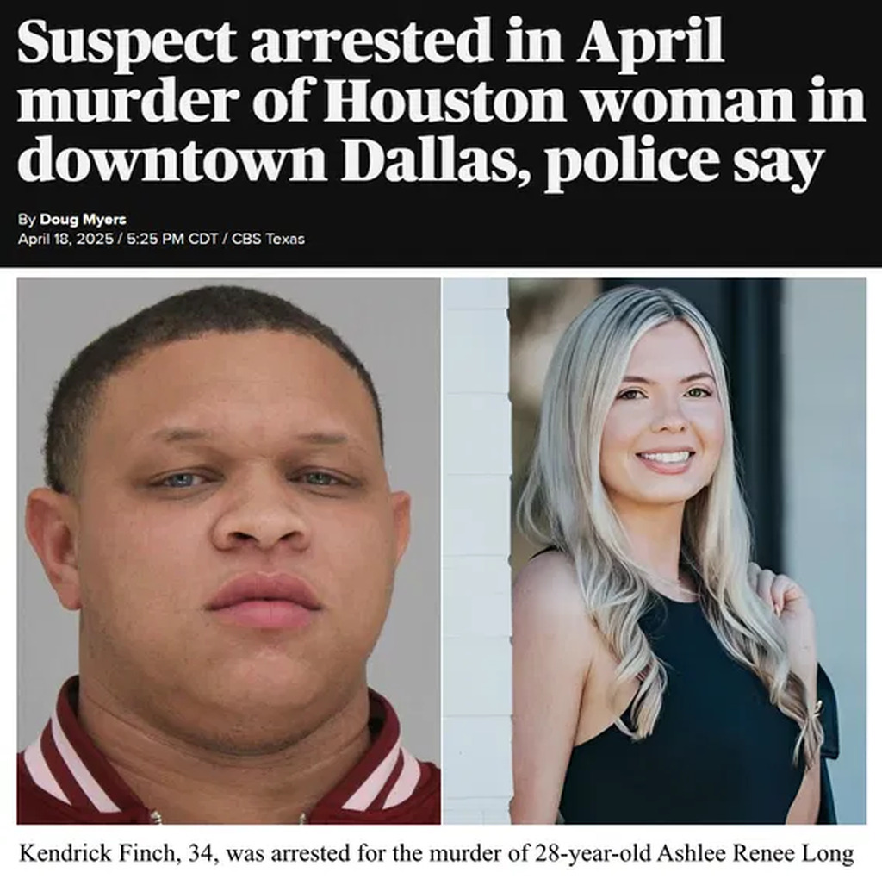Click the CBS Texas source label

pyautogui.click(x=269, y=240)
